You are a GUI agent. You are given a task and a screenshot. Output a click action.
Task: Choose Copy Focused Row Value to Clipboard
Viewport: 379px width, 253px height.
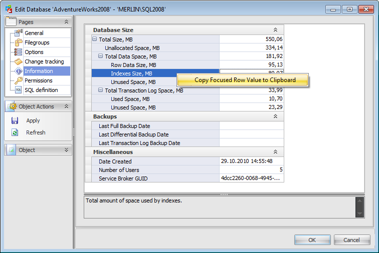pyautogui.click(x=245, y=80)
